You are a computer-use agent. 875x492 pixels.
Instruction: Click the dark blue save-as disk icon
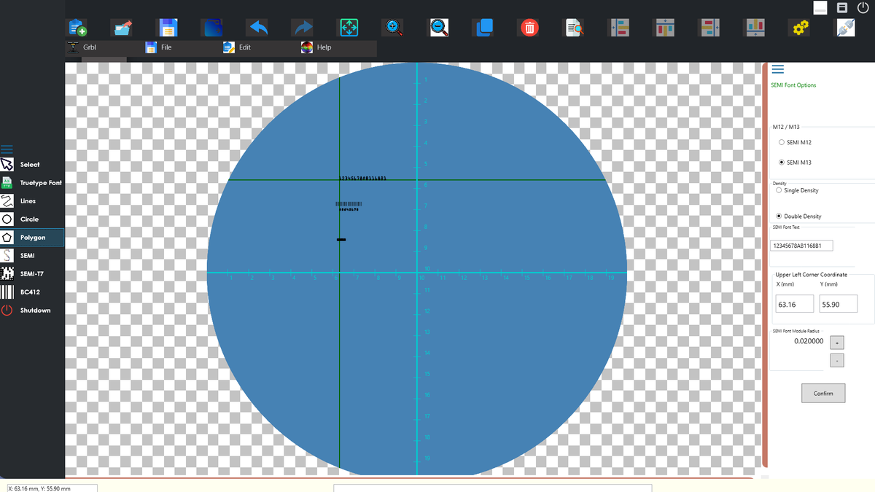pyautogui.click(x=213, y=28)
